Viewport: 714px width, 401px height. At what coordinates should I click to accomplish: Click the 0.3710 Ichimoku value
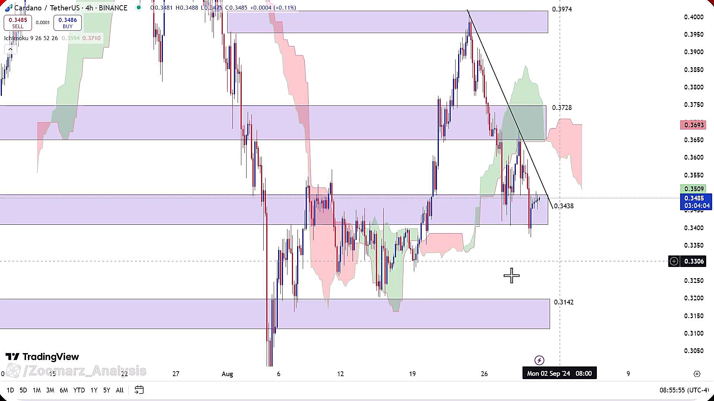click(91, 38)
